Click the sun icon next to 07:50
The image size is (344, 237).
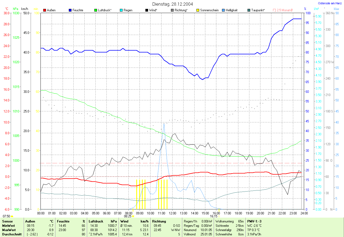click(x=12, y=216)
